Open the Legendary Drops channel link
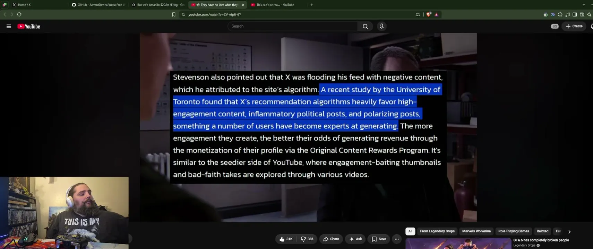This screenshot has height=249, width=593. click(x=524, y=246)
